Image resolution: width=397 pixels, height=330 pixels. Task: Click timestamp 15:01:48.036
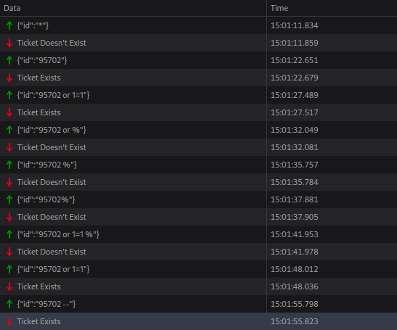click(295, 286)
